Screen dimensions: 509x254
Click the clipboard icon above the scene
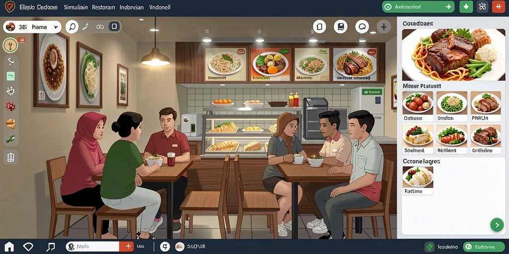coord(320,27)
